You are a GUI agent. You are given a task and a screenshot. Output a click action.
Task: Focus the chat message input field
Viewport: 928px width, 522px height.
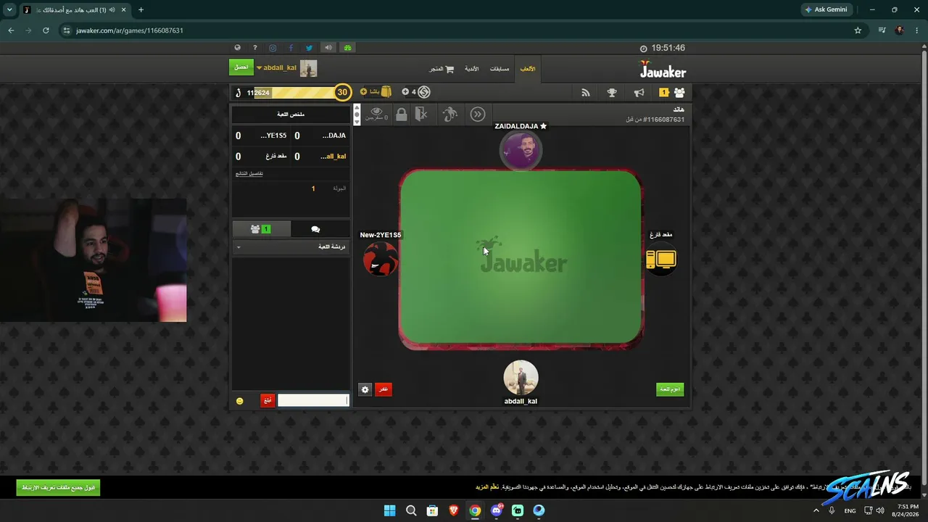tap(313, 400)
